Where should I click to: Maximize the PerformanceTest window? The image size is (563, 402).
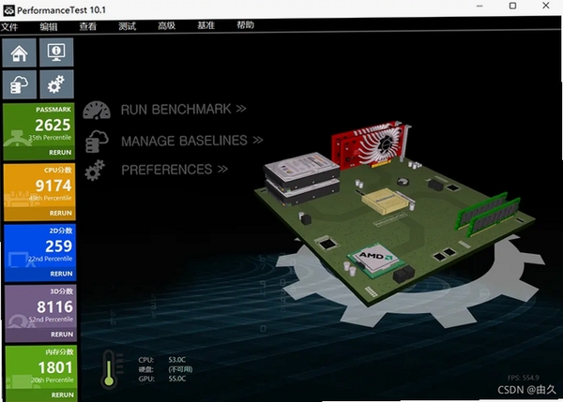pyautogui.click(x=512, y=6)
